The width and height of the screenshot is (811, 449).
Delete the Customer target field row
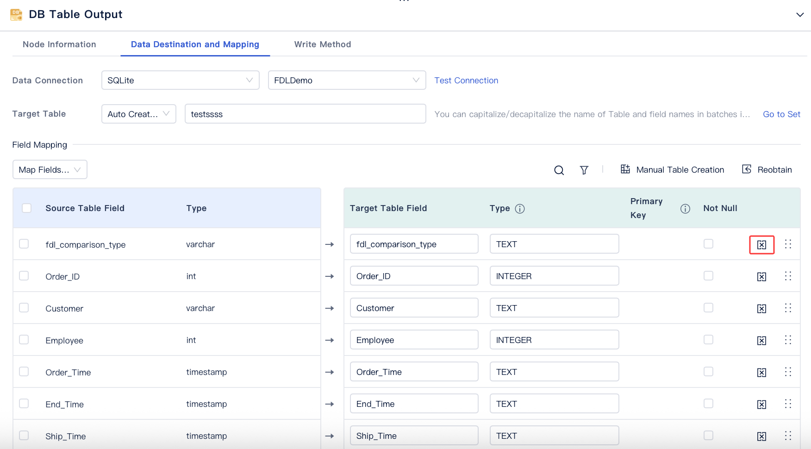(761, 308)
